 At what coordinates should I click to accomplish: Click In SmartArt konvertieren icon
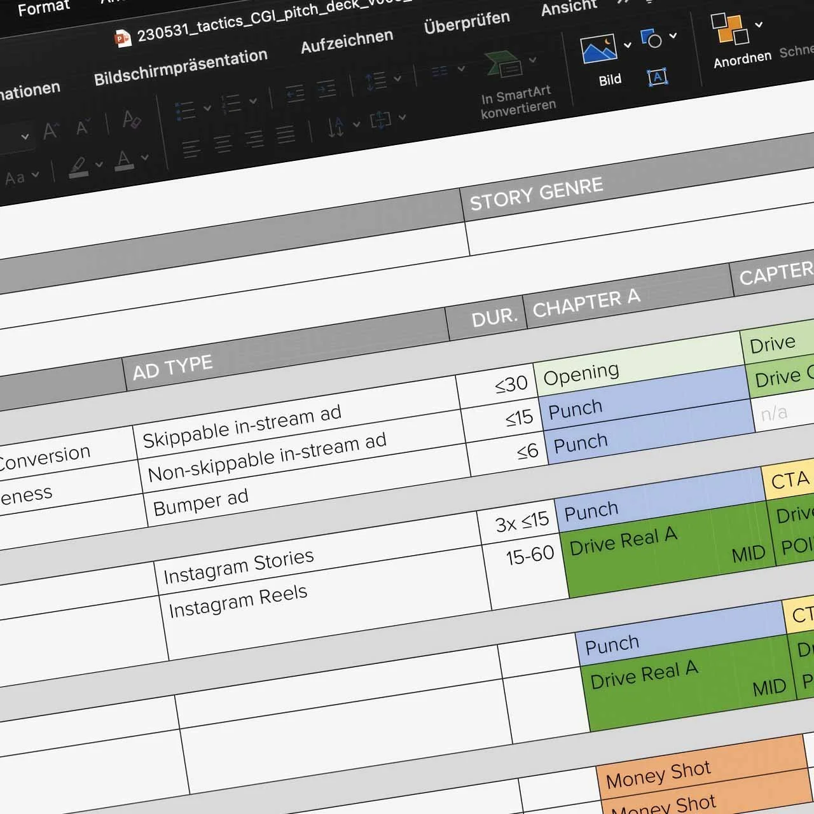point(504,66)
